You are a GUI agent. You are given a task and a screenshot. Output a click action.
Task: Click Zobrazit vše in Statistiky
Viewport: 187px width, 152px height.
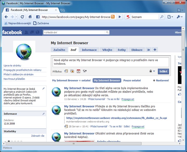click(x=38, y=136)
